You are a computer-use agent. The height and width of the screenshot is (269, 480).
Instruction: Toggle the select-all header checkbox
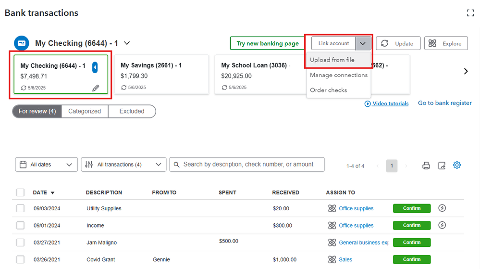point(20,192)
